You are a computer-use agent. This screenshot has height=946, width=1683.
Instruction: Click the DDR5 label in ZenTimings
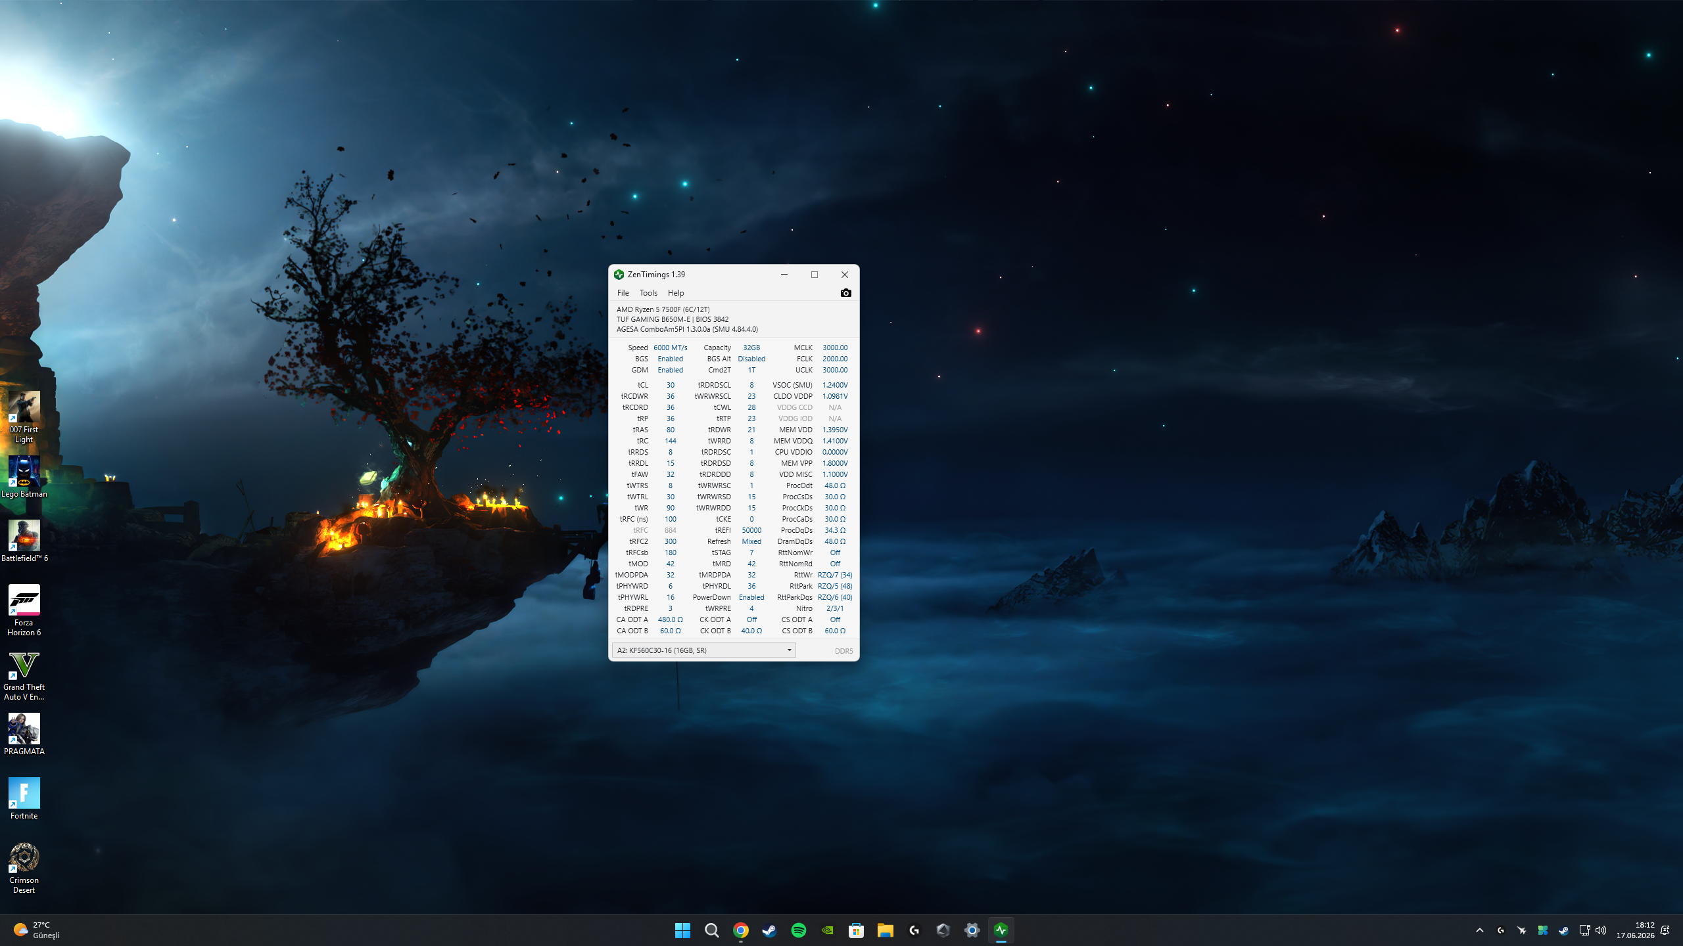point(843,651)
